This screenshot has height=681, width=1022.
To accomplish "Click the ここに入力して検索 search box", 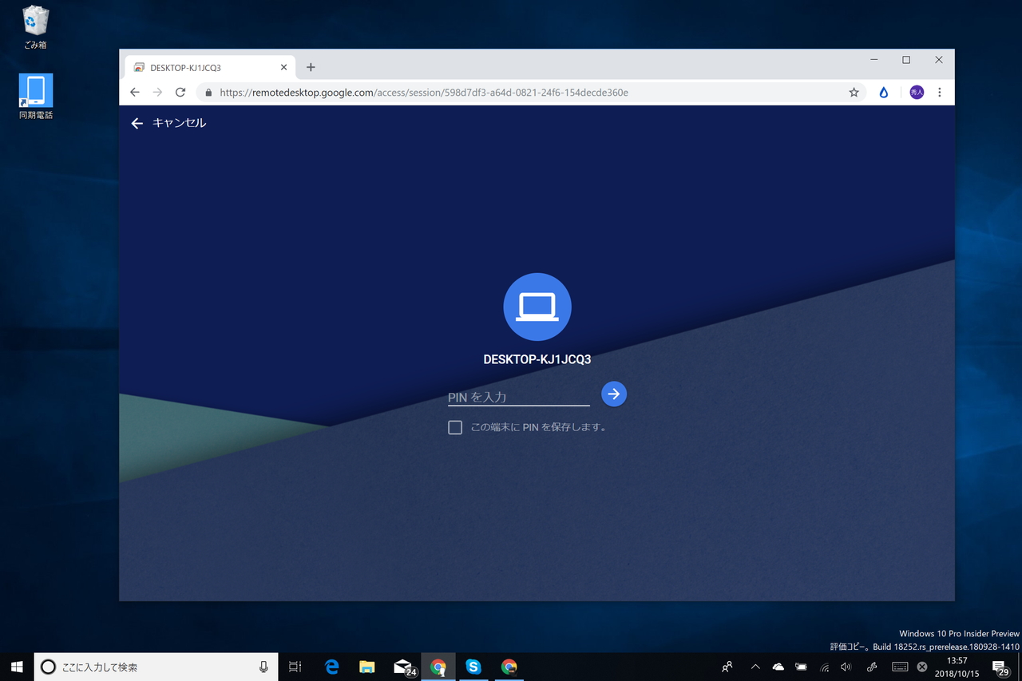I will coord(156,667).
